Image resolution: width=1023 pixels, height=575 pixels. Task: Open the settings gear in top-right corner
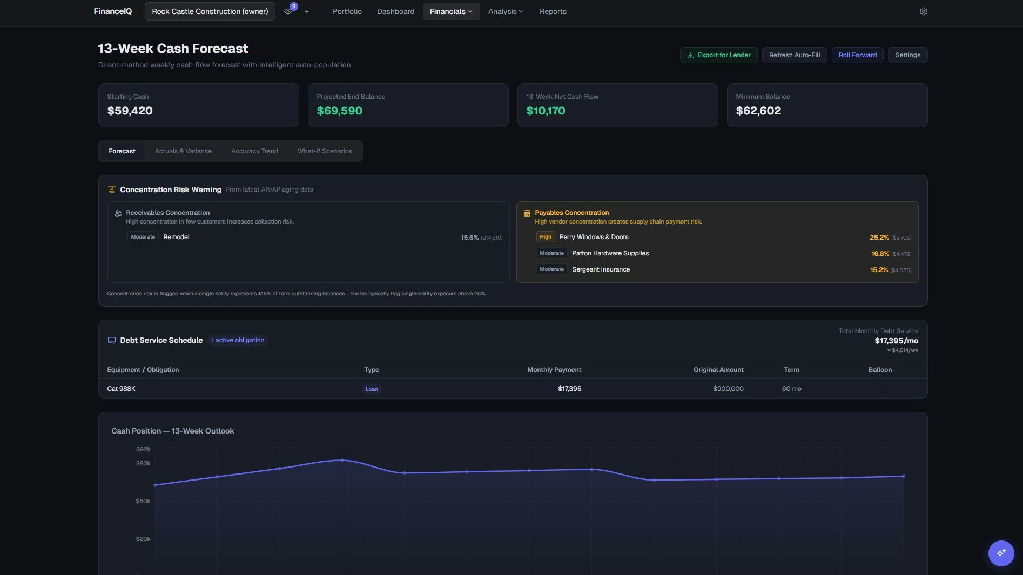pos(923,11)
